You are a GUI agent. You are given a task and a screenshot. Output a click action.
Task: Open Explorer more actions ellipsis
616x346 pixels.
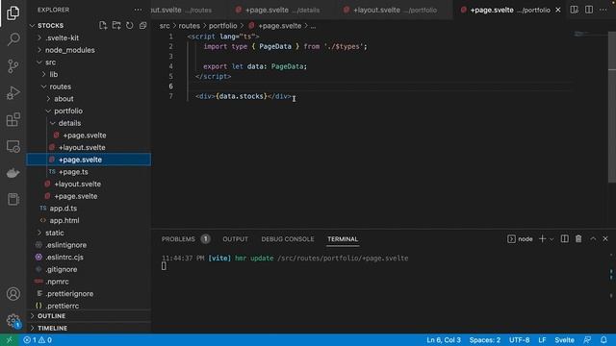click(x=138, y=10)
